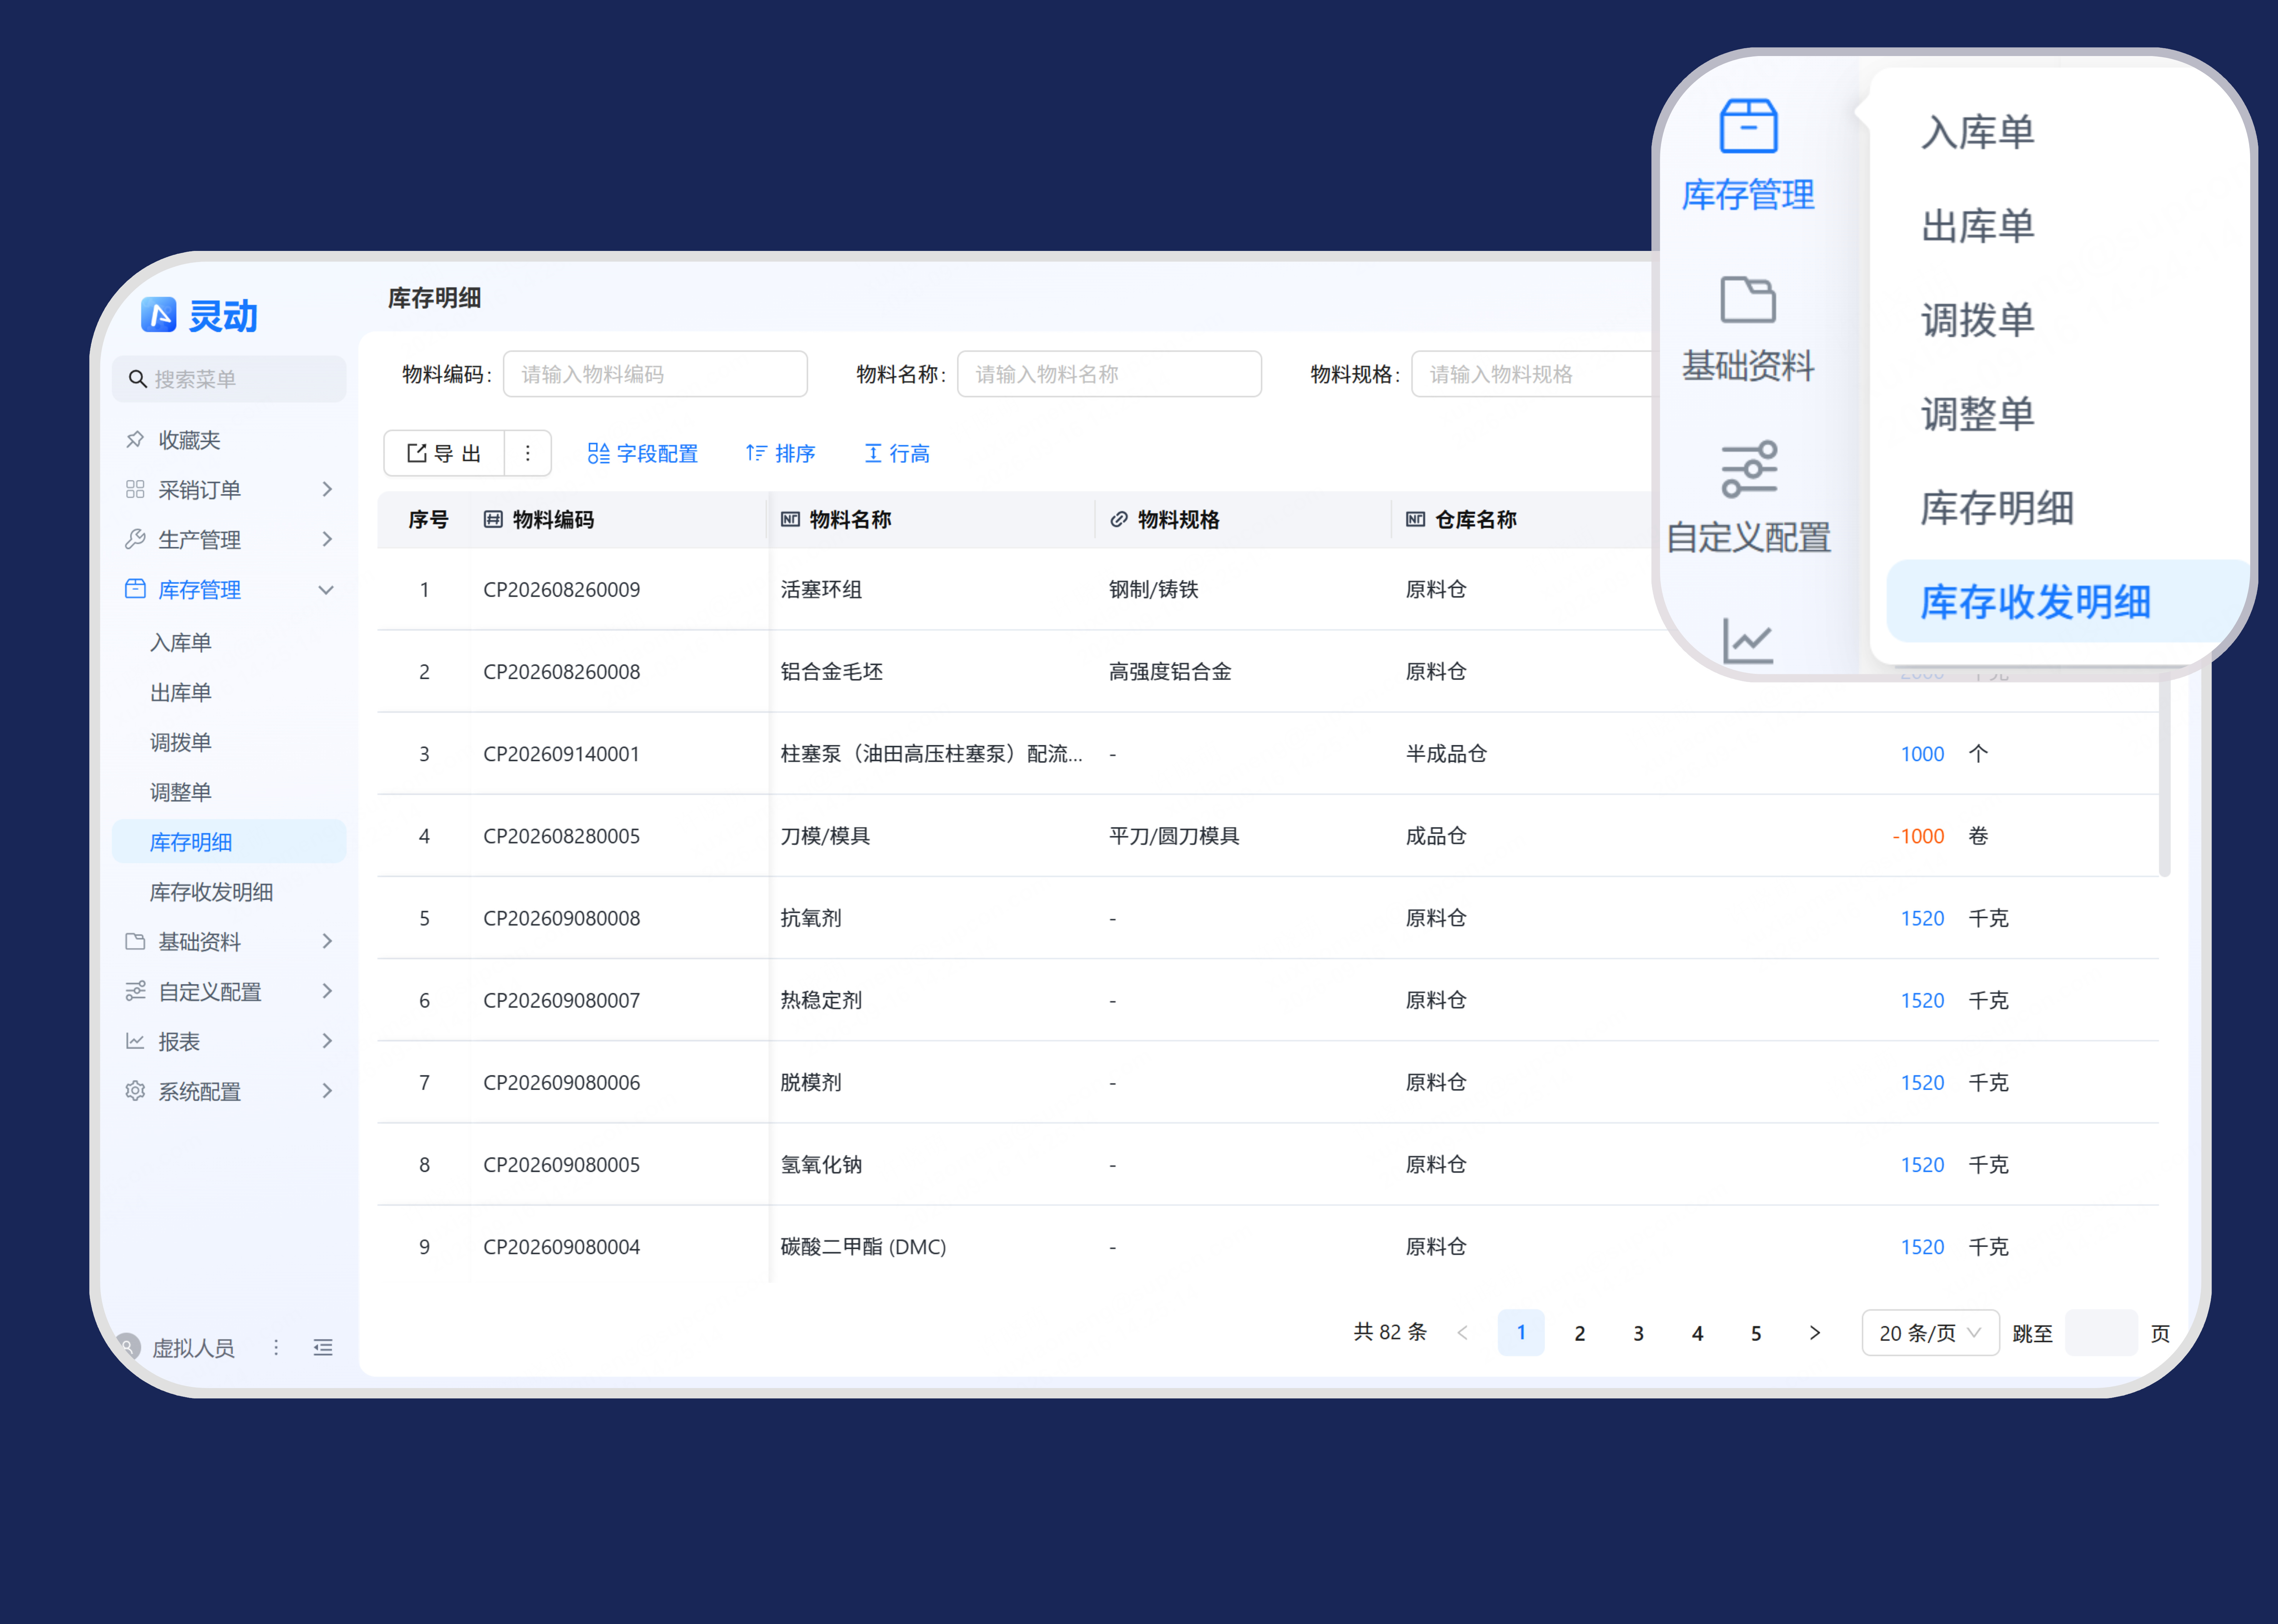Collapse the 库存管理 menu chevron
2278x1624 pixels.
pyautogui.click(x=326, y=590)
